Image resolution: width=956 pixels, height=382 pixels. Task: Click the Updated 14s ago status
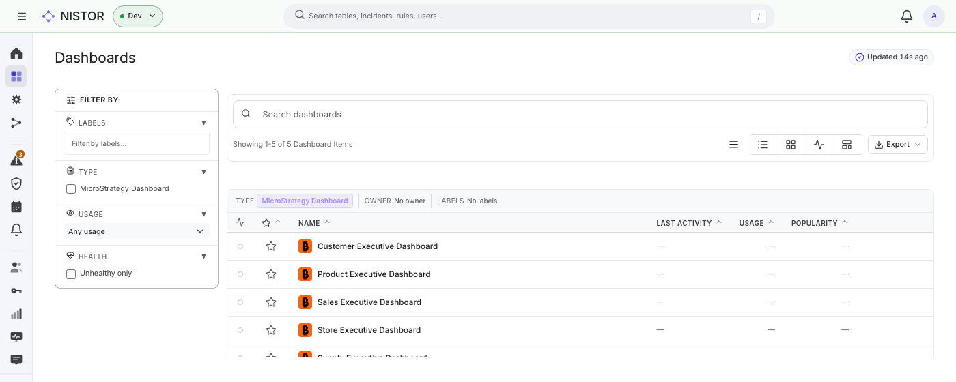pos(891,57)
